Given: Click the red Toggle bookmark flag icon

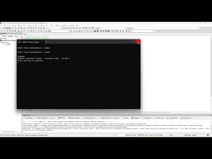Looking at the screenshot, I should coord(8,31).
